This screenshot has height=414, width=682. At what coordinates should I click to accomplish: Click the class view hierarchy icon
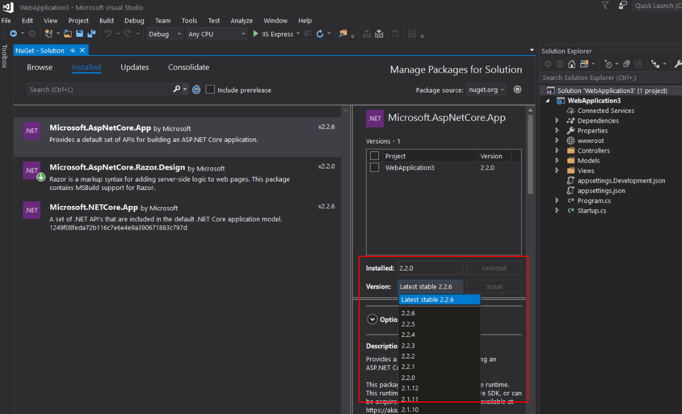click(x=655, y=64)
